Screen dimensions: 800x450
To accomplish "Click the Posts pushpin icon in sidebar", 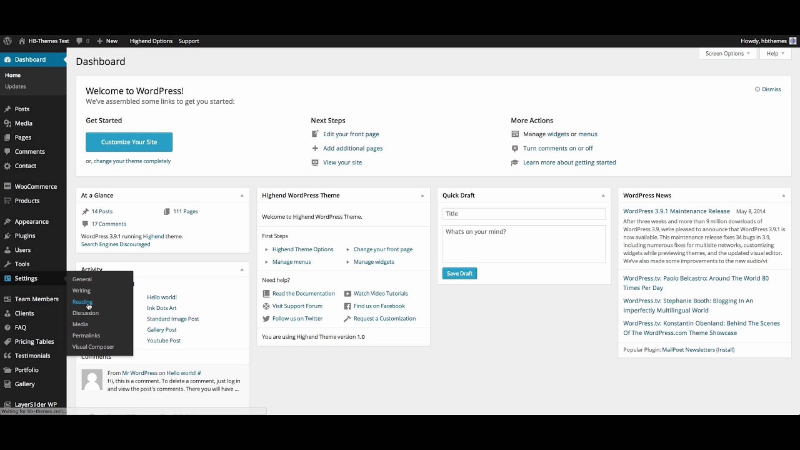I will (7, 109).
